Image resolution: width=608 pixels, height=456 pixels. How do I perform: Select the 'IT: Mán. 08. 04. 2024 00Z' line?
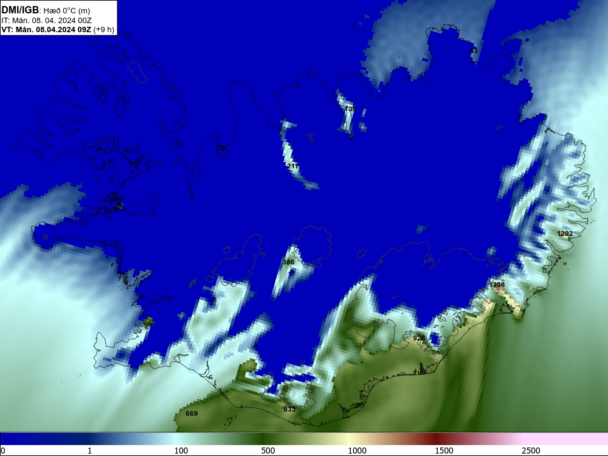(x=47, y=21)
